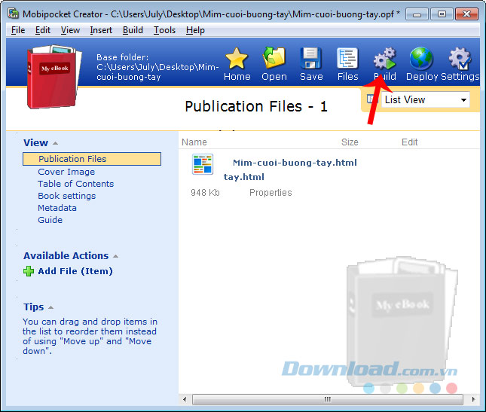Screen dimensions: 486x412
Task: Click the green plus Add File icon
Action: [x=29, y=271]
